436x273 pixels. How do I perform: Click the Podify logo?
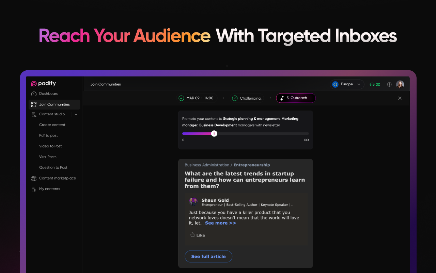(x=43, y=84)
